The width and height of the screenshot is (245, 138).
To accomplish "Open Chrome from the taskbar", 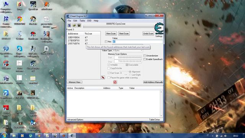I will tap(39, 136).
